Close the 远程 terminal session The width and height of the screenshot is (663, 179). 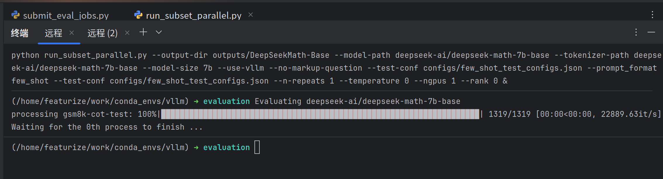72,33
